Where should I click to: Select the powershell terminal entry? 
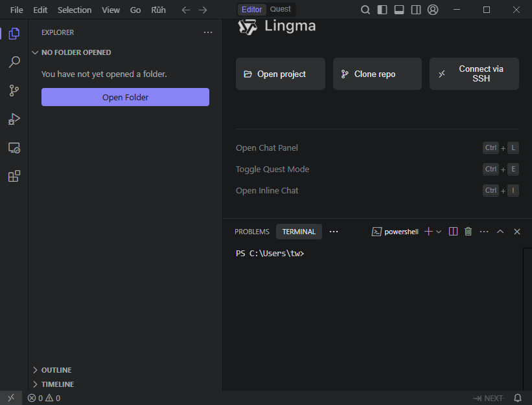coord(395,232)
